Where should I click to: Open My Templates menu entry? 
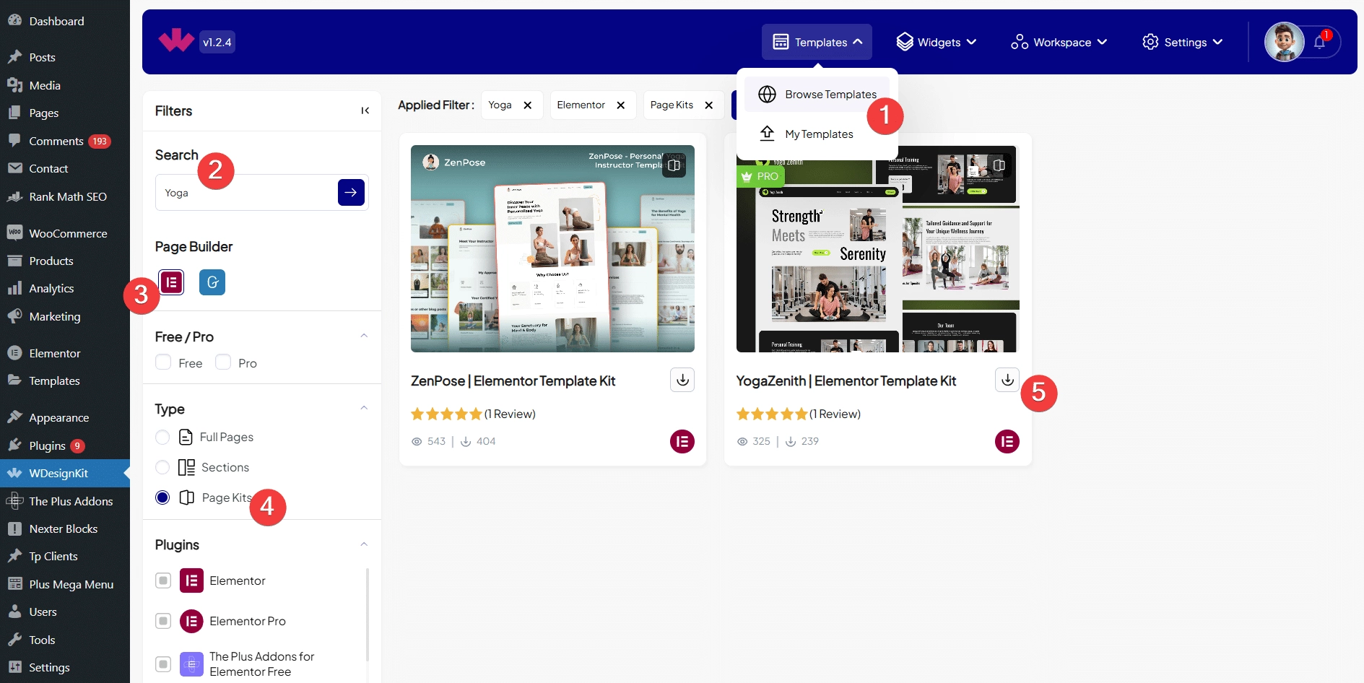pyautogui.click(x=819, y=134)
